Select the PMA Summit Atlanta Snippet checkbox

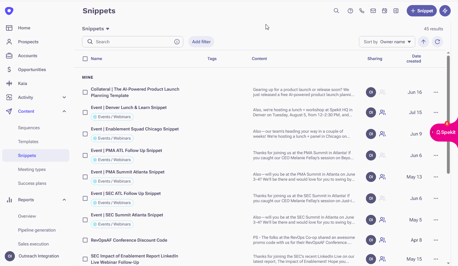tap(85, 177)
